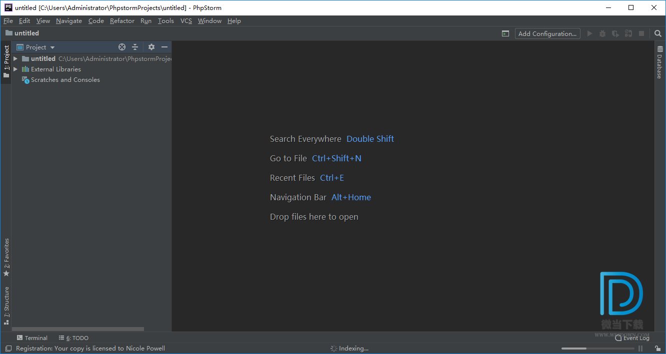The image size is (666, 354).
Task: Select the untitled project root row
Action: click(91, 58)
